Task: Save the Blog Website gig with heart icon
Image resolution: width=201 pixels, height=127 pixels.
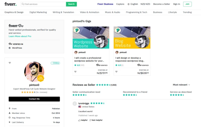Action: pyautogui.click(x=116, y=72)
